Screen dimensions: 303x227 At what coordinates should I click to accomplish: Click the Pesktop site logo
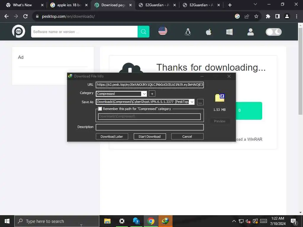click(x=19, y=31)
